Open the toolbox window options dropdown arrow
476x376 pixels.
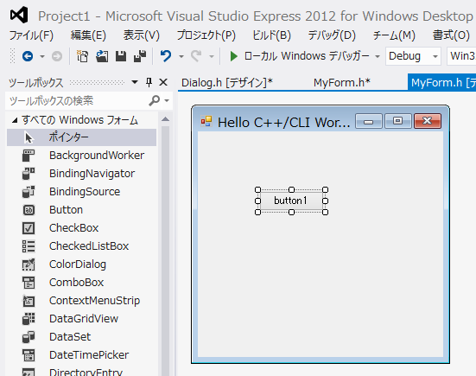(135, 82)
